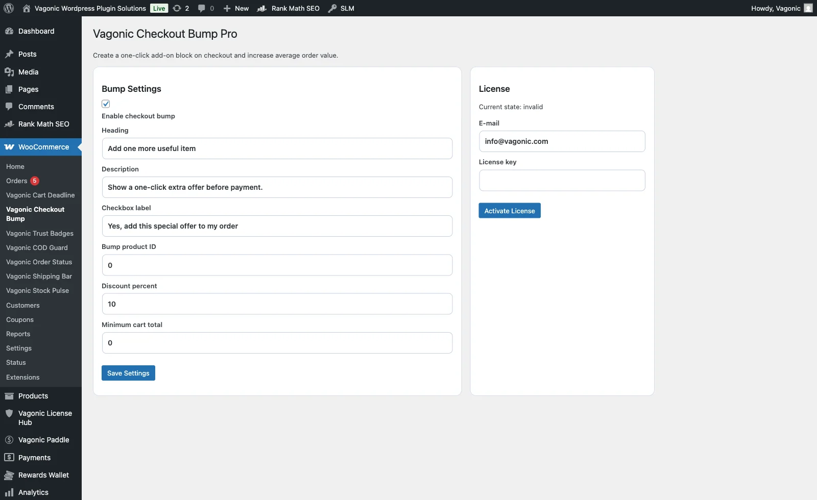Open the comments bubble icon in admin bar
This screenshot has width=817, height=500.
202,8
